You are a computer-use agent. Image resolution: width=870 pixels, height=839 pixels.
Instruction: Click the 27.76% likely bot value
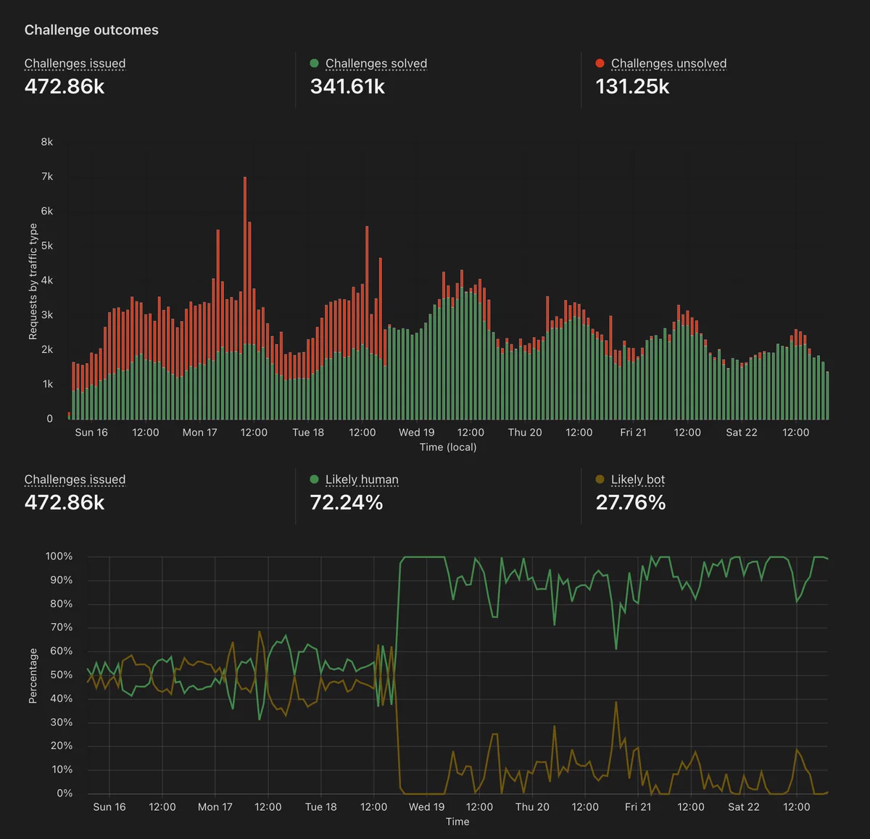coord(631,502)
